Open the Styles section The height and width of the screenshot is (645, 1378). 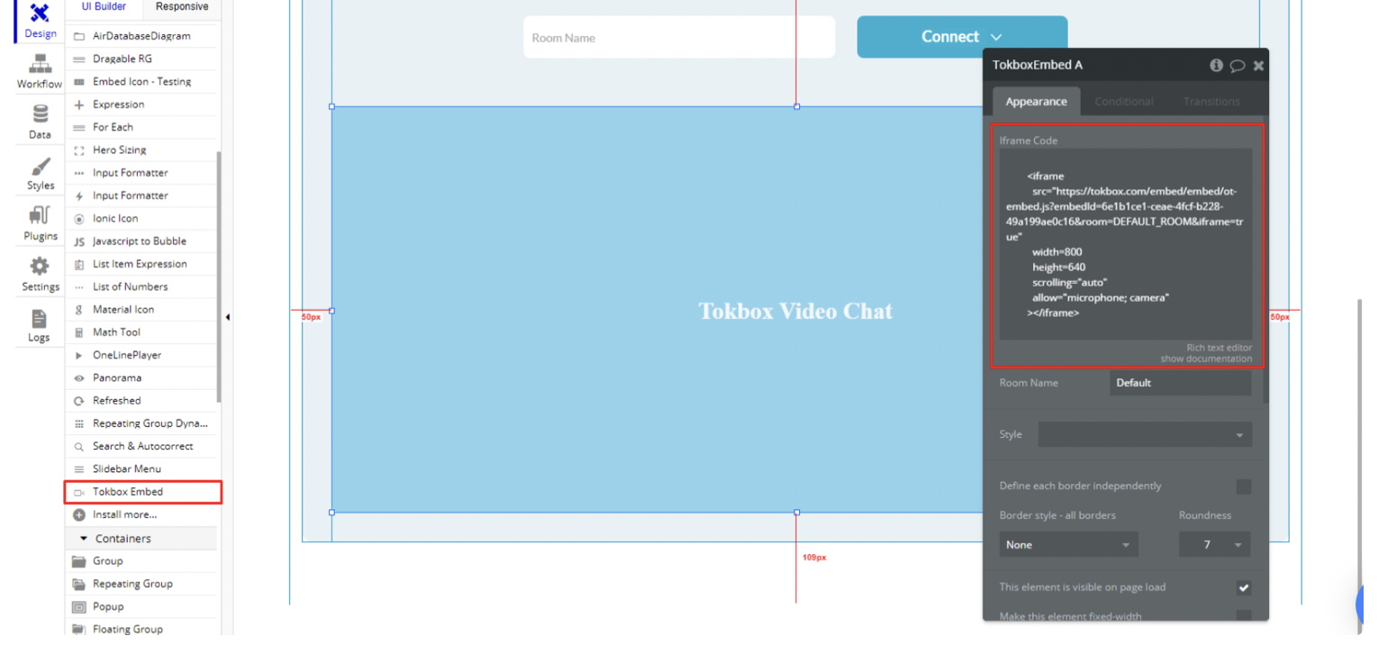[x=40, y=174]
